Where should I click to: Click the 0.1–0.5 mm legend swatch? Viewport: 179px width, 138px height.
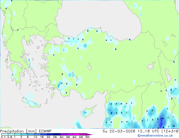point(5,134)
